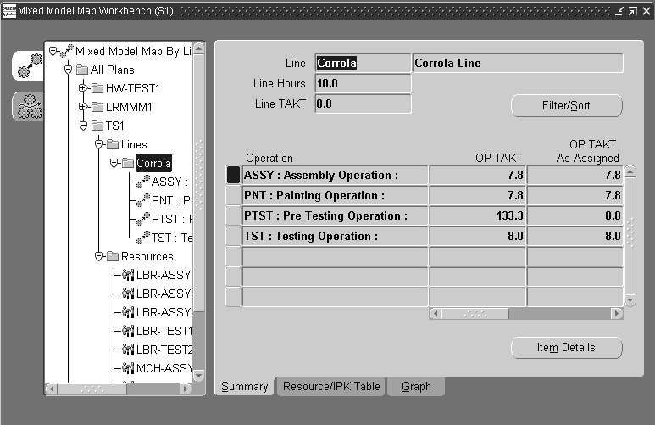Click the PTST operation gear icon
Image resolution: width=655 pixels, height=425 pixels.
click(x=143, y=219)
